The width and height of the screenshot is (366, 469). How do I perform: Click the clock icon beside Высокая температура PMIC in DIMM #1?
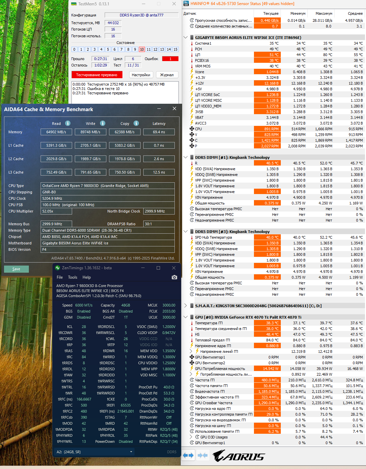192,209
